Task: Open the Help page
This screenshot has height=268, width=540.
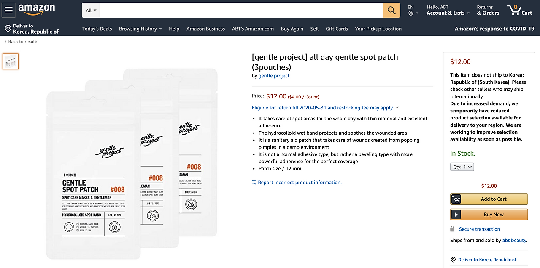Action: (x=174, y=29)
